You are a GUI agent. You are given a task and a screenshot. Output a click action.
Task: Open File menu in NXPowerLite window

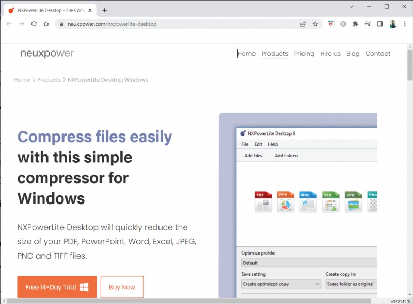coord(245,144)
